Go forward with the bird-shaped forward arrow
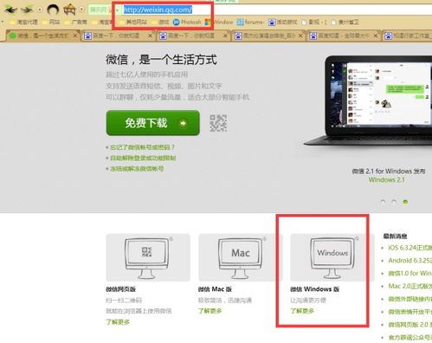This screenshot has width=432, height=343. coord(28,10)
